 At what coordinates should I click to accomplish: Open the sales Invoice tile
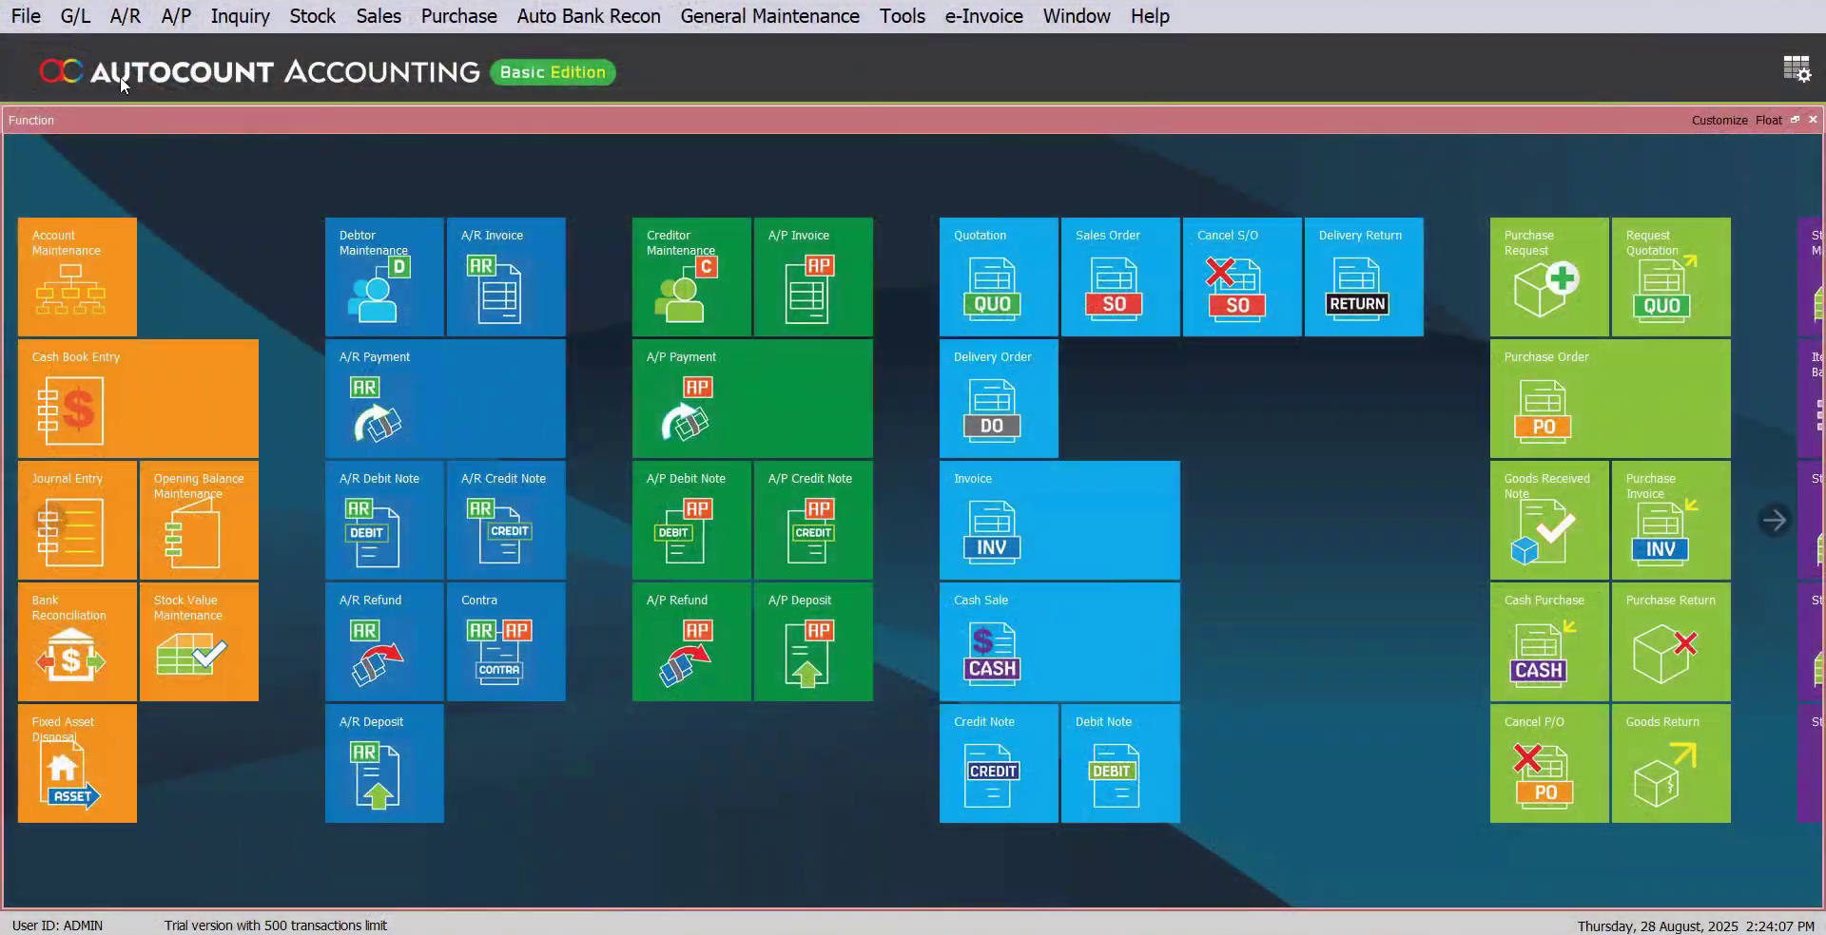(x=1059, y=520)
